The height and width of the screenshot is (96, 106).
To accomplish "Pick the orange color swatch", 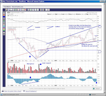I will pos(4,15).
